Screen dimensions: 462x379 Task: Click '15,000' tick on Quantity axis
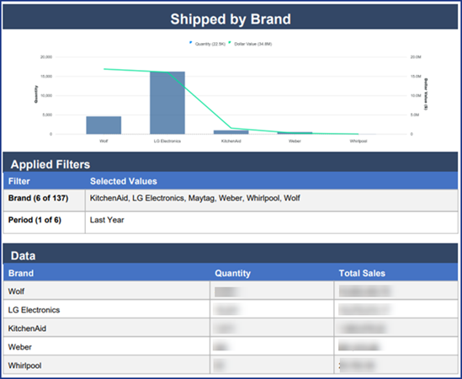46,77
